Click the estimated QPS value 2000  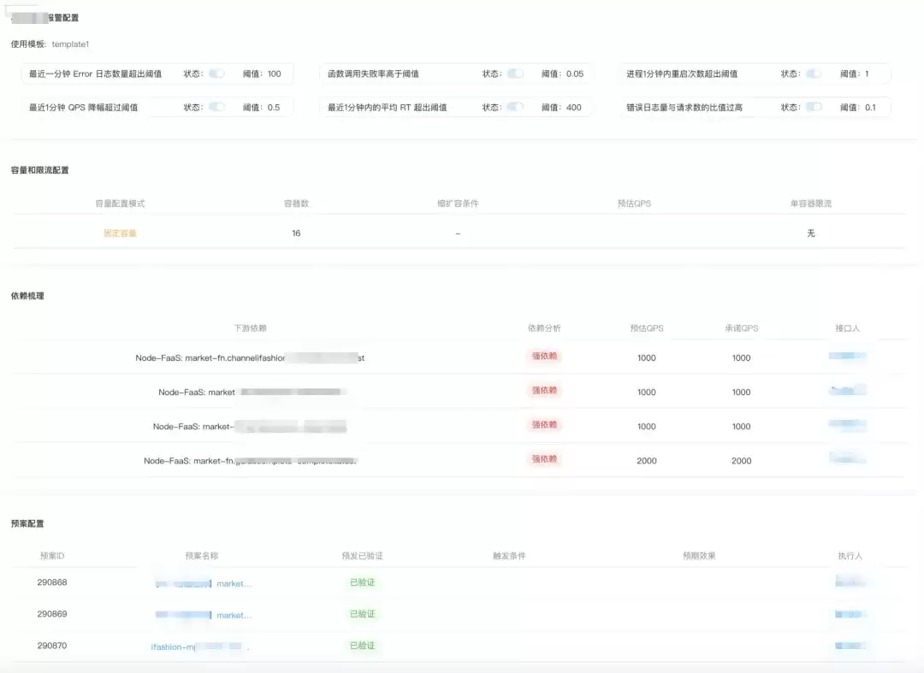coord(647,461)
